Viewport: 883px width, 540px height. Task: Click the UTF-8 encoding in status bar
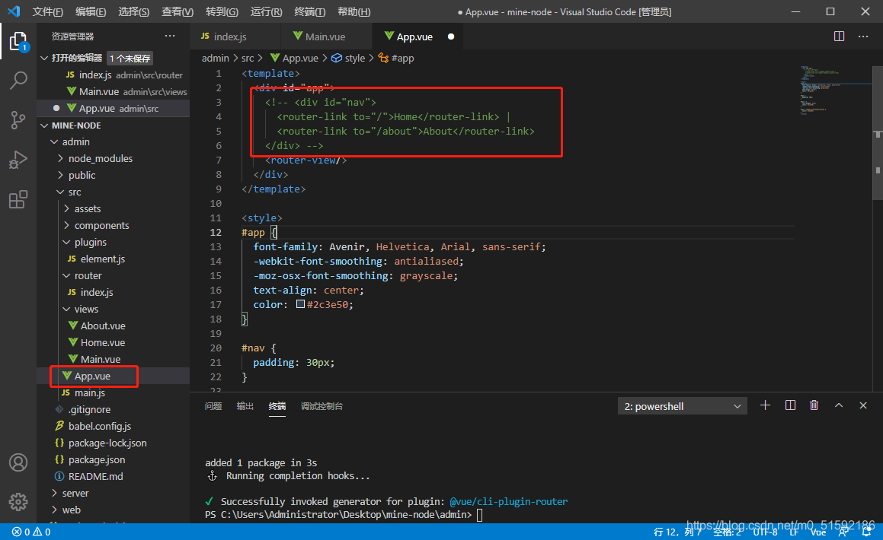764,532
